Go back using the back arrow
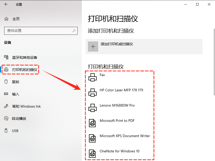Viewport: 215px width, 161px height. click(6, 4)
